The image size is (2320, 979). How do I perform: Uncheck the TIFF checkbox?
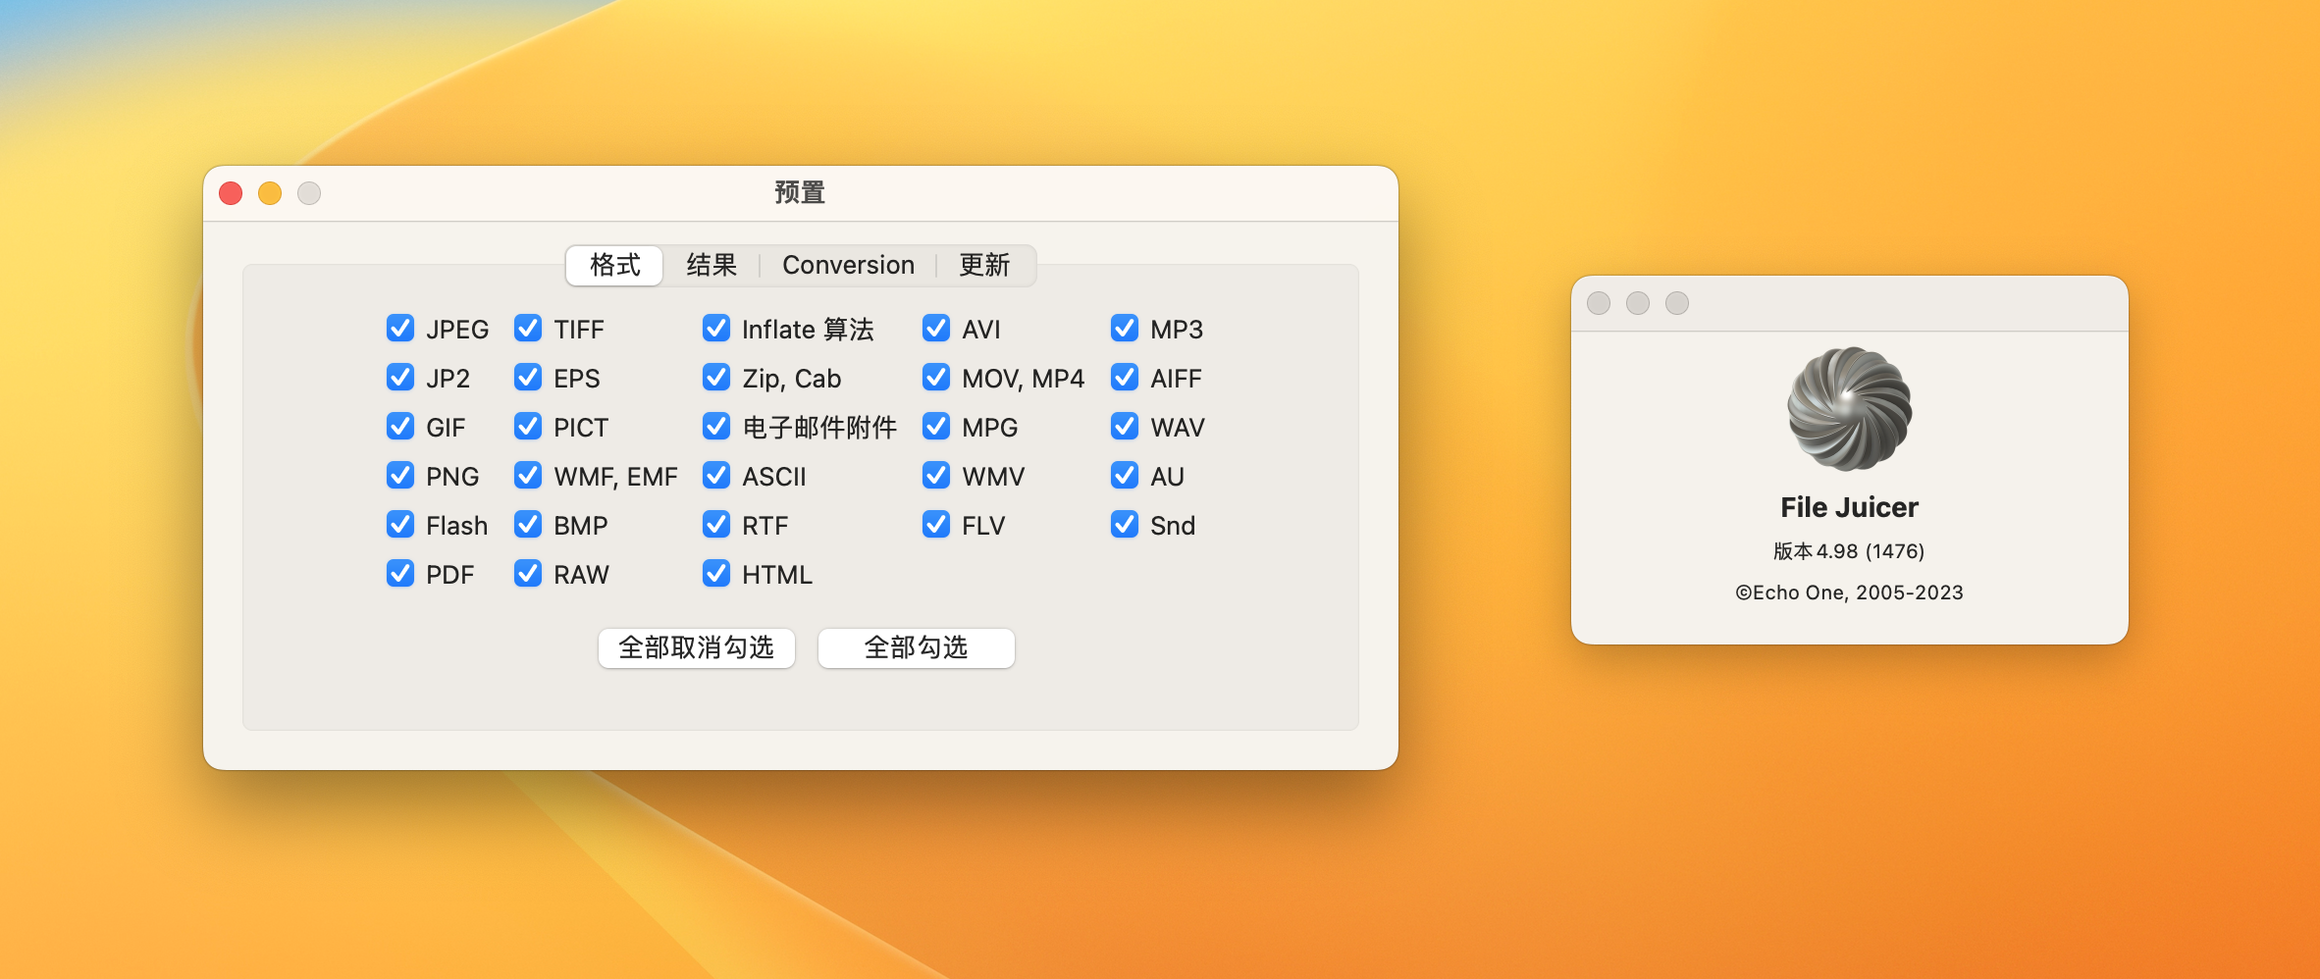(528, 329)
